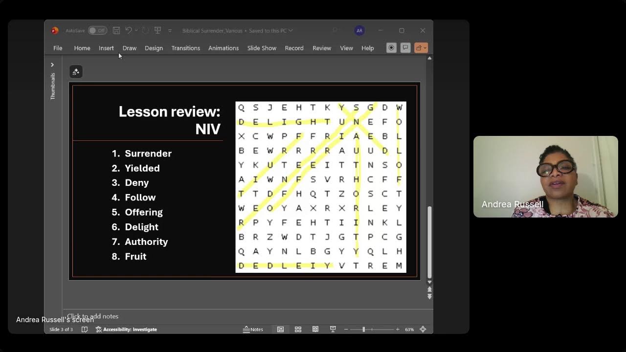This screenshot has width=626, height=352.
Task: Open the Animations tab
Action: [x=224, y=48]
